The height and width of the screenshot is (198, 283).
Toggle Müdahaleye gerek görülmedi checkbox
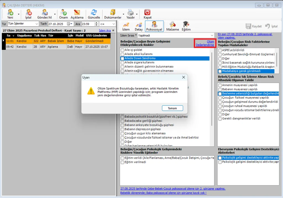point(220,71)
